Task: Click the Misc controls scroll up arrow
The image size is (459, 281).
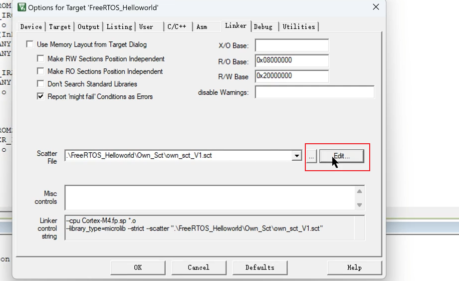Action: 360,192
